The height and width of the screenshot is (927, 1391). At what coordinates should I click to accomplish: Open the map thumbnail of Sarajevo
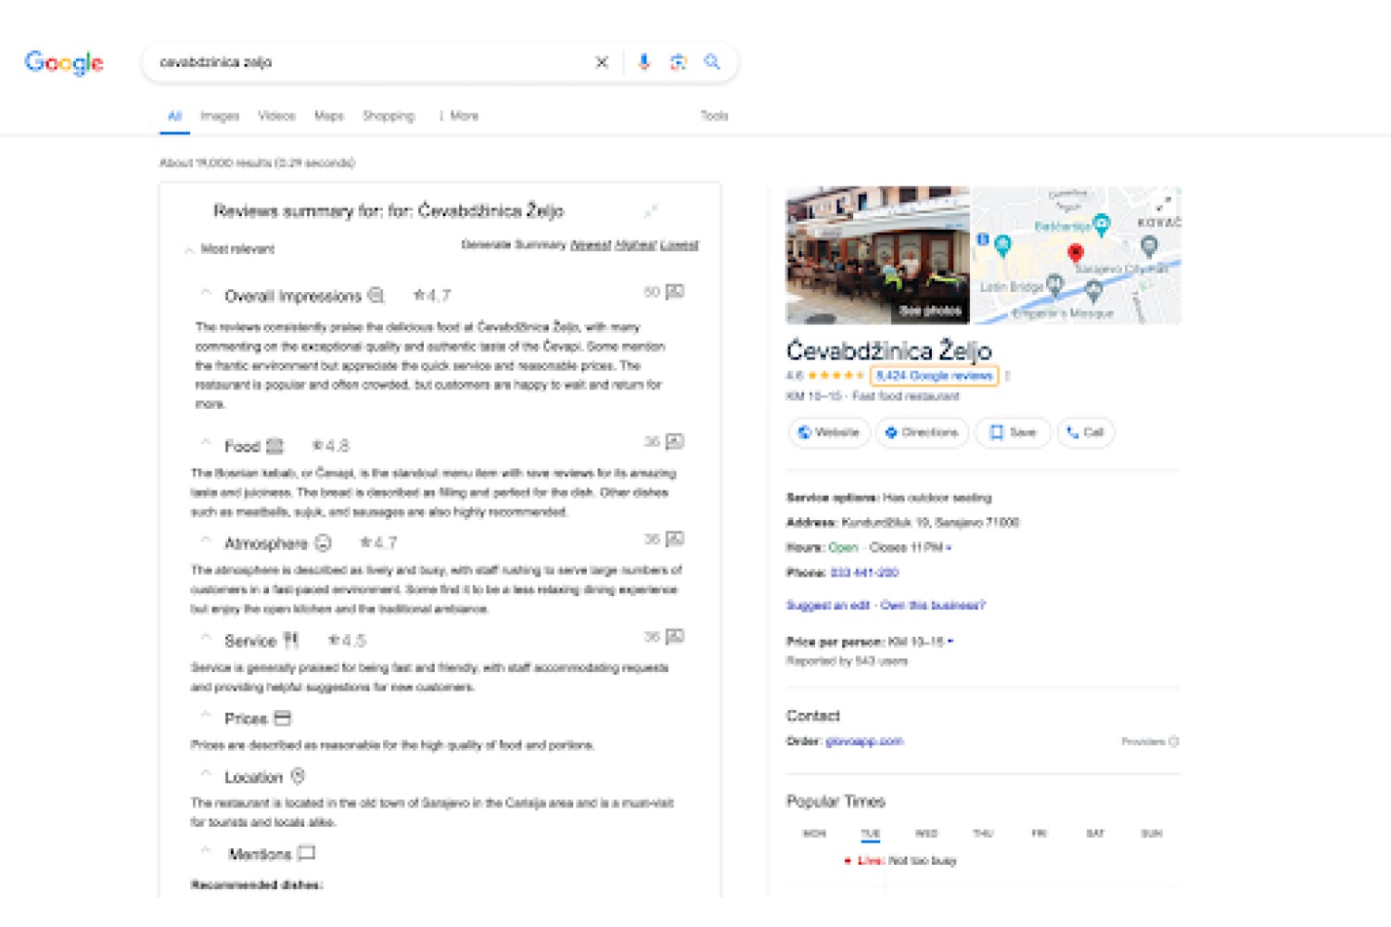tap(1076, 255)
